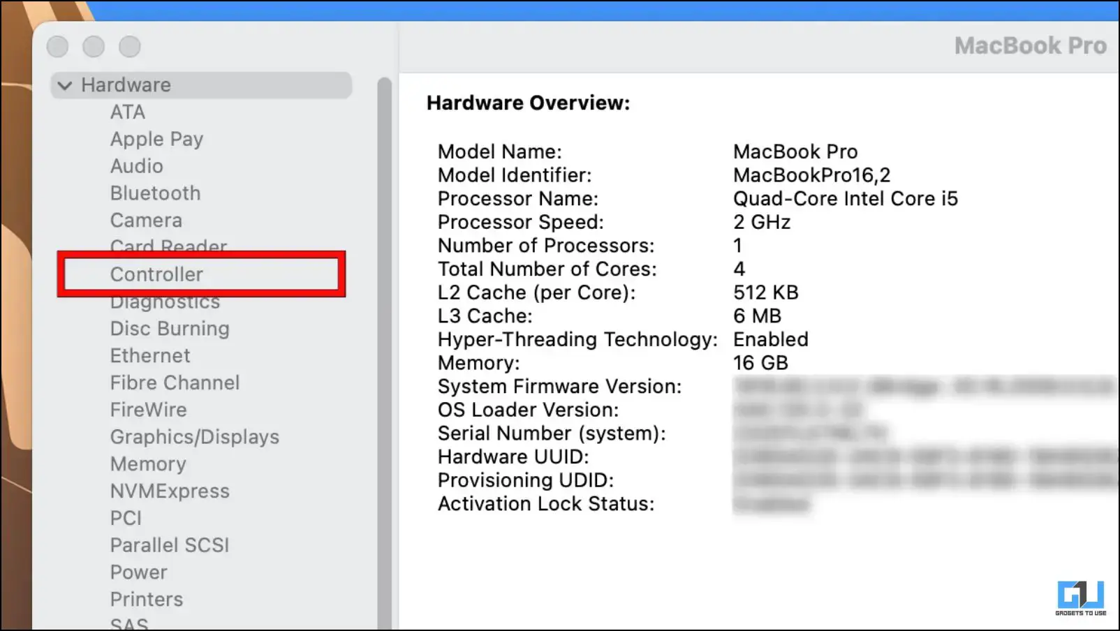Open the highlighted Controller entry
This screenshot has width=1120, height=631.
156,274
